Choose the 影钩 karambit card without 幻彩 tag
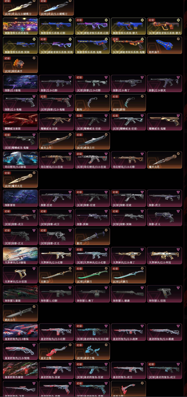The width and height of the screenshot is (187, 397). click(92, 103)
